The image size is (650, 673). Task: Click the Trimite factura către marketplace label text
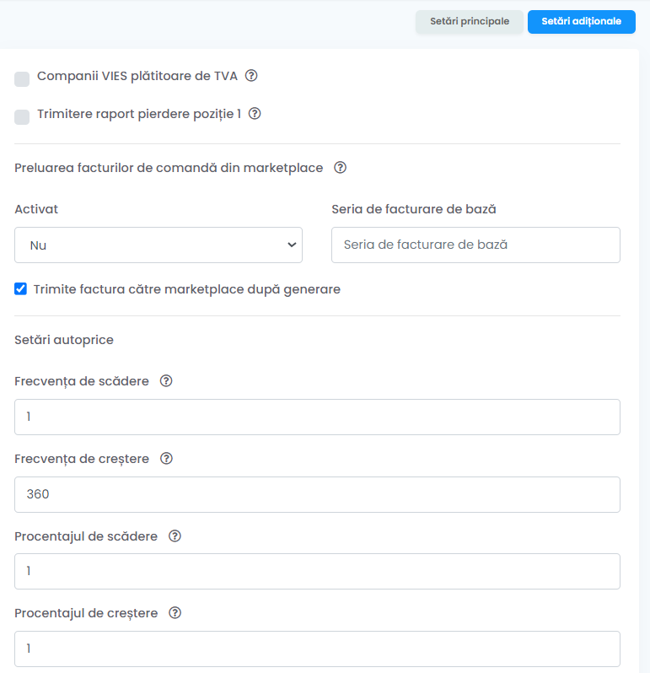[186, 289]
